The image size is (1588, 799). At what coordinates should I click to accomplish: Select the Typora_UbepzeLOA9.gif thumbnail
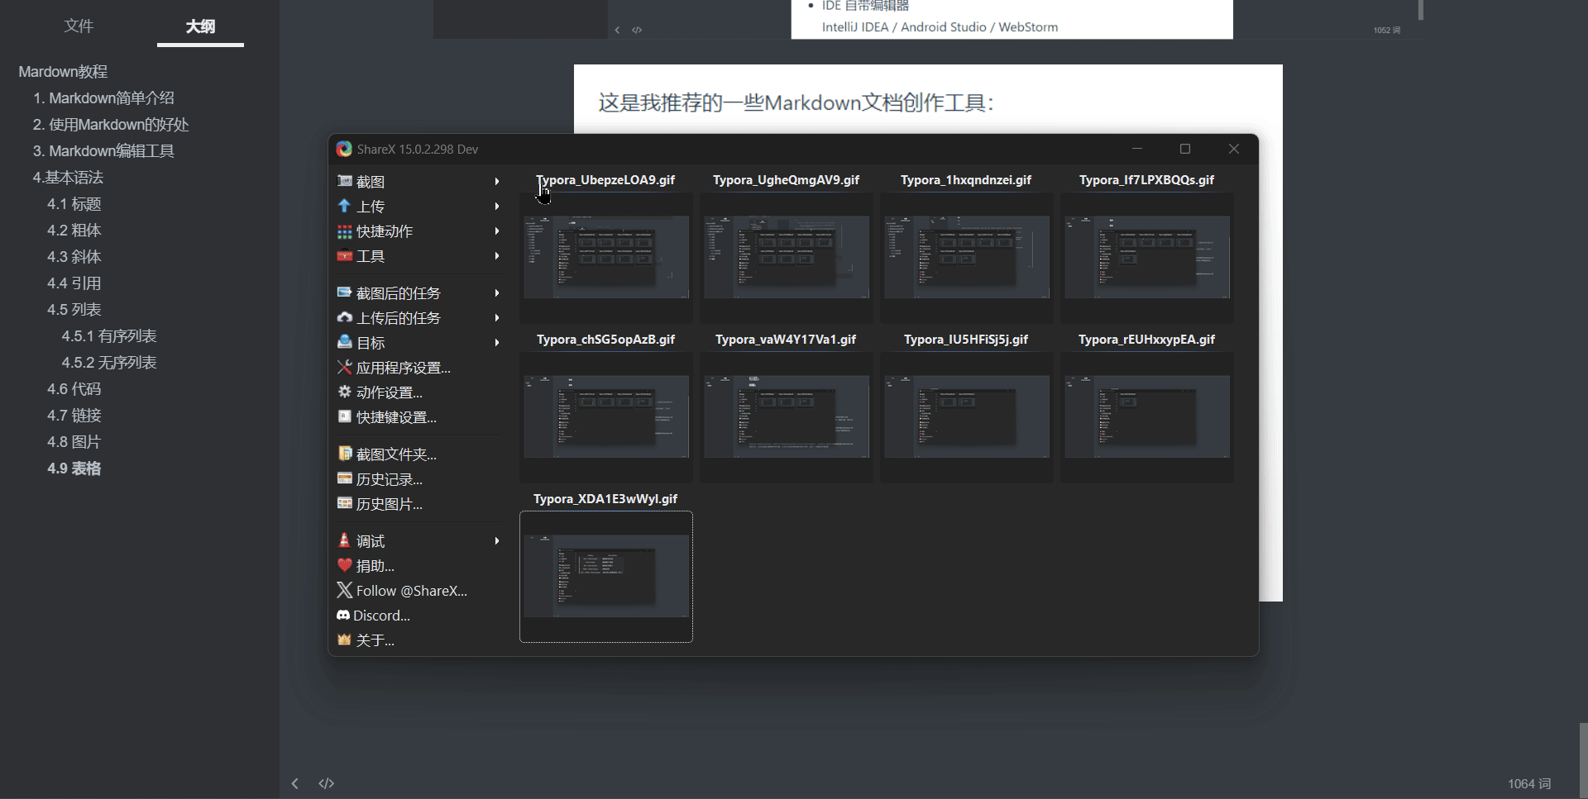point(606,257)
